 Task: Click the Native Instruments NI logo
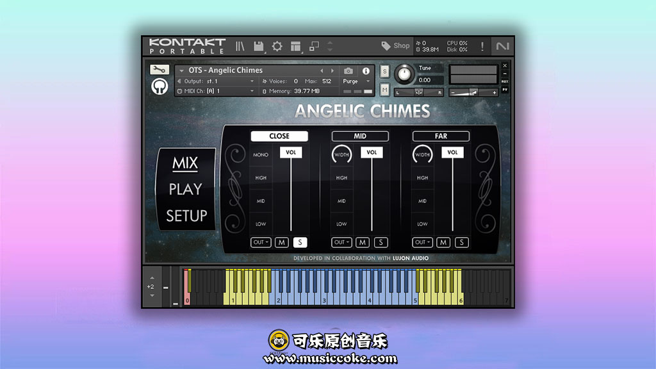(x=502, y=46)
